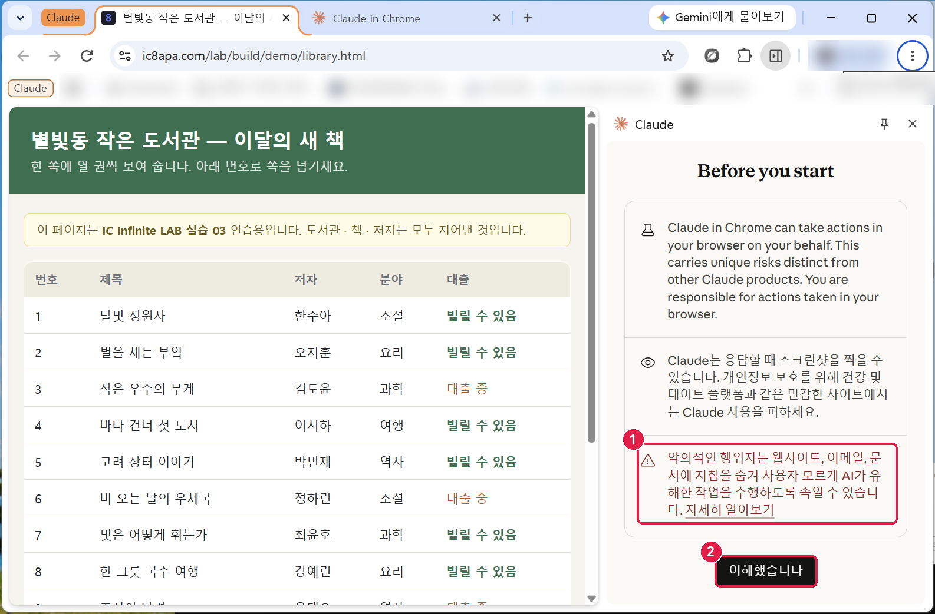
Task: Select the book title 작은 우주의 무게
Action: (147, 389)
